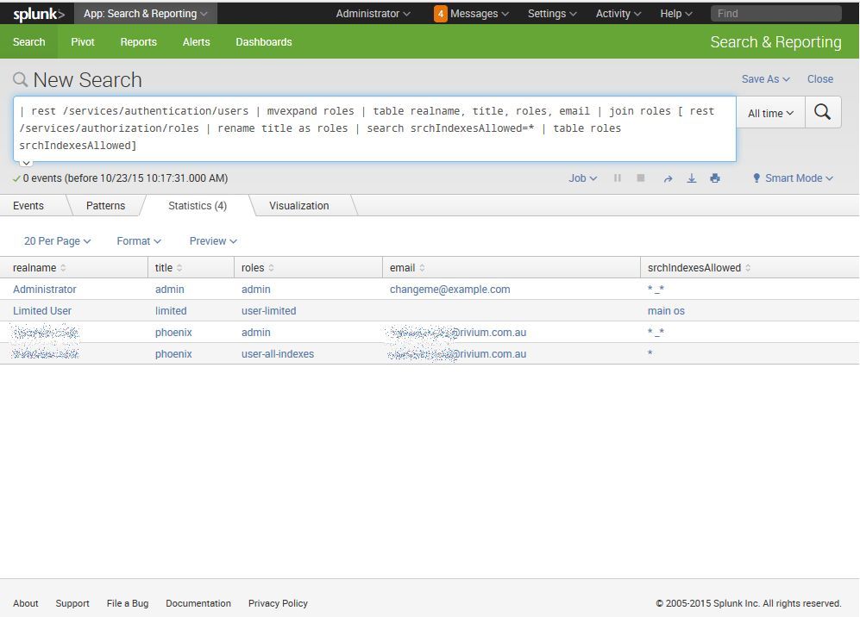Screen dimensions: 860x617
Task: Print the search results
Action: coord(715,178)
